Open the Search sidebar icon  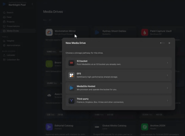(4, 12)
